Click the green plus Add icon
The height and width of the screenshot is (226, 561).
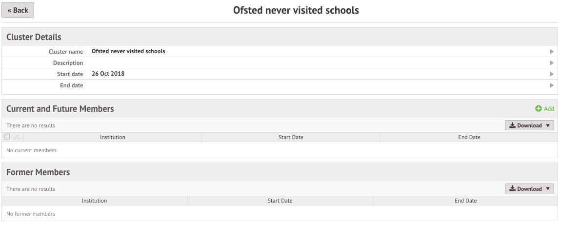539,108
